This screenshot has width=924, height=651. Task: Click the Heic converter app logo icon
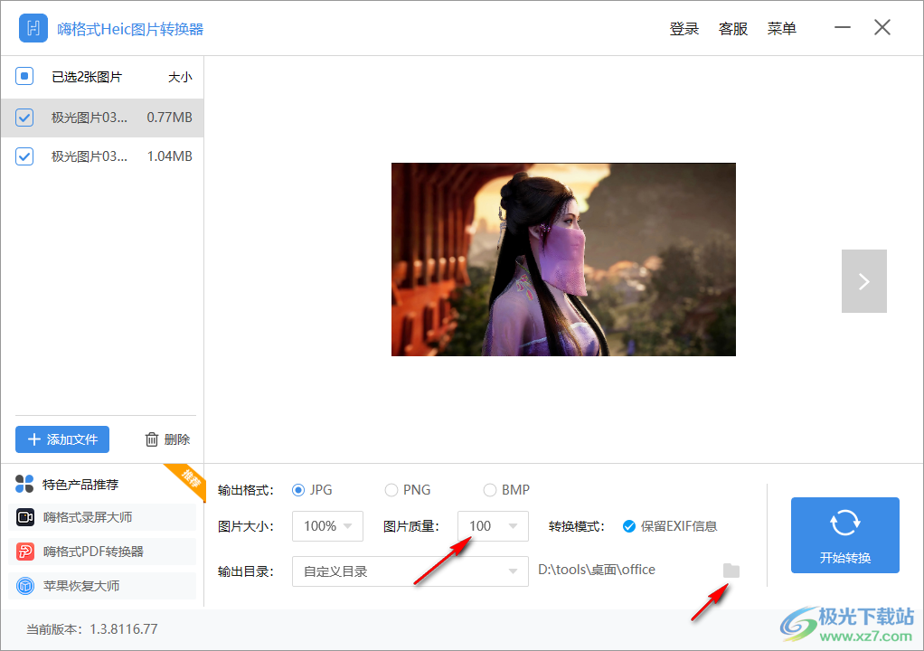(x=33, y=28)
